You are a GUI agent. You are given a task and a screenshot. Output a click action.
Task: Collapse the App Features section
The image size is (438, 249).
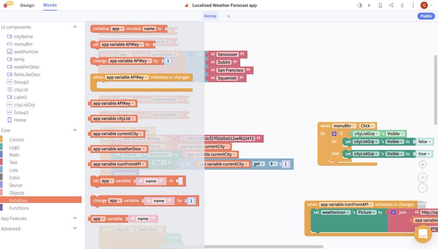pyautogui.click(x=75, y=218)
